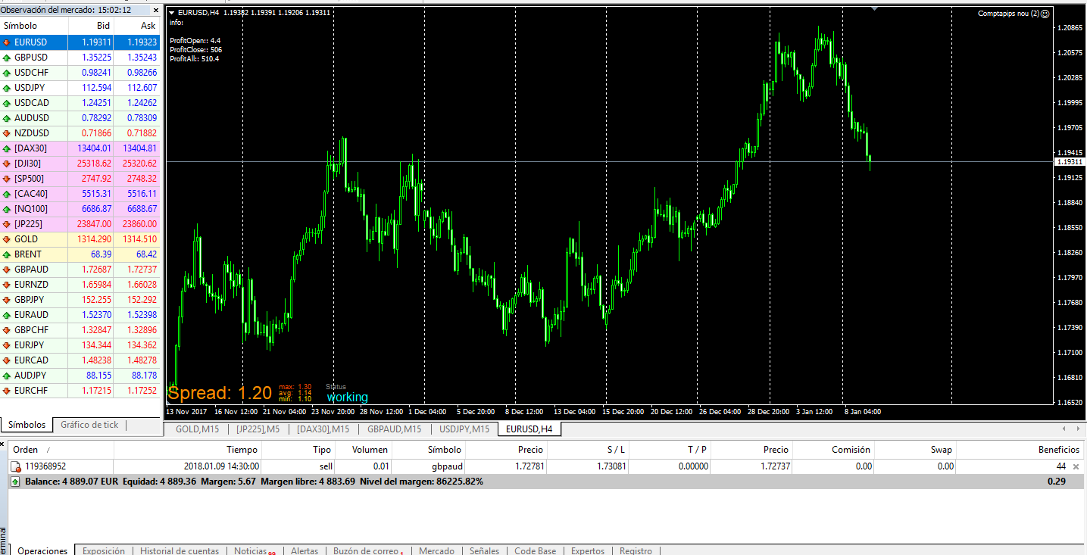Close the Observación del mercado panel

(x=156, y=10)
